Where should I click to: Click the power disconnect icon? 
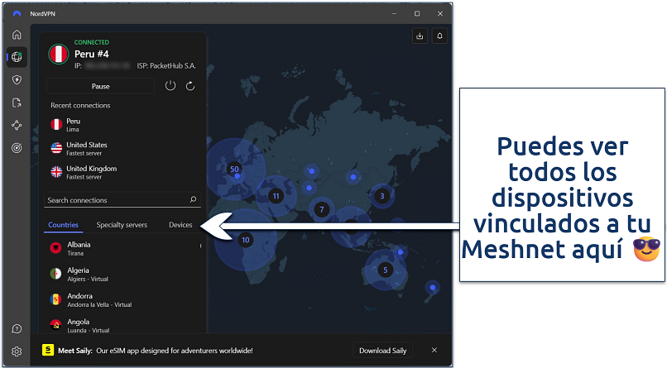pos(170,86)
